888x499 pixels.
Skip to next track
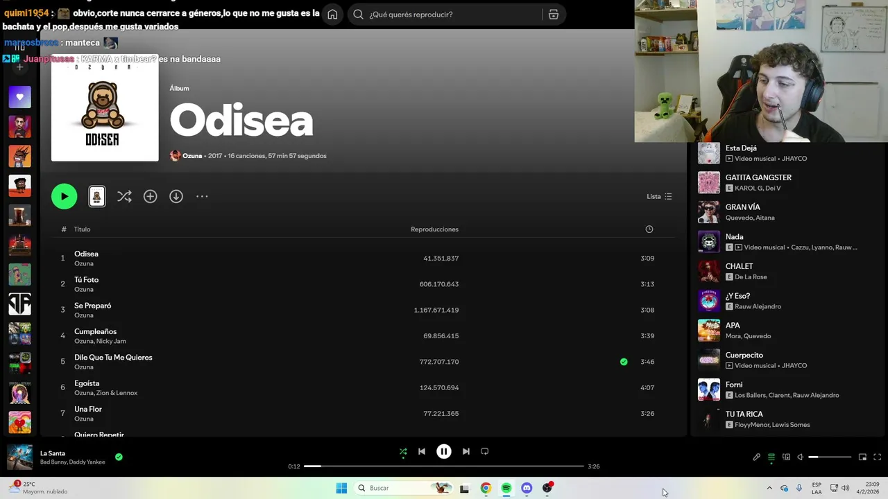click(x=466, y=452)
